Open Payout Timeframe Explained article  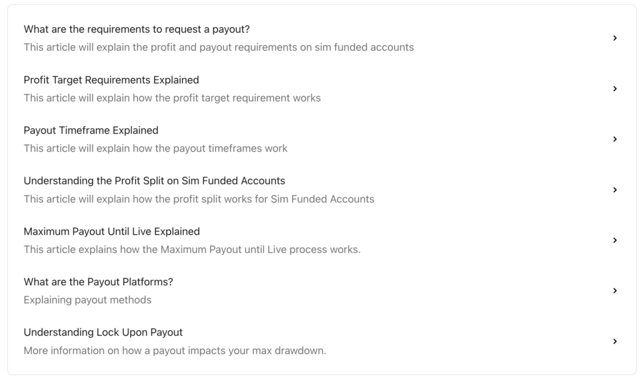click(91, 130)
